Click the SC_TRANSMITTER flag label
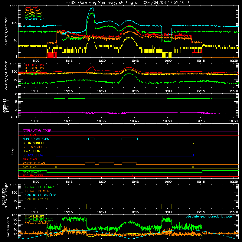This screenshot has height=242, width=242. click(35, 147)
